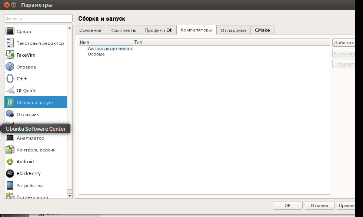
Task: Open the Среда settings icon
Action: pyautogui.click(x=10, y=31)
